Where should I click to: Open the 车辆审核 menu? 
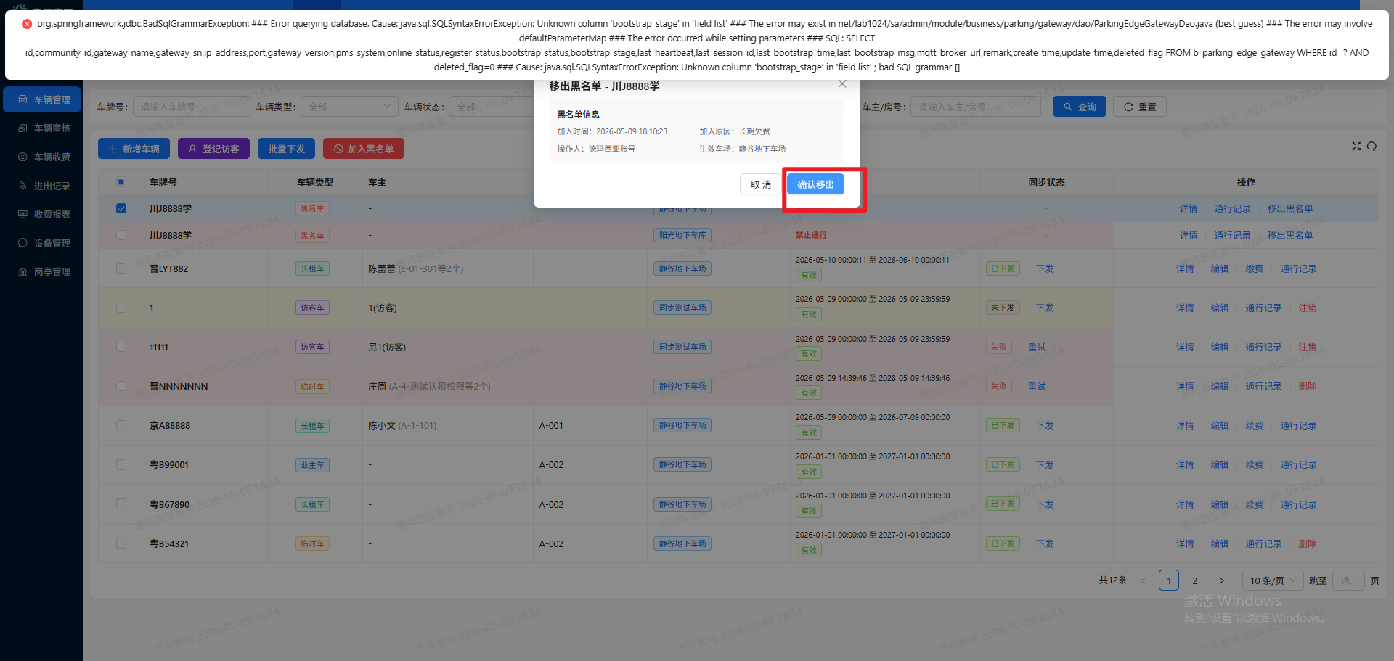pyautogui.click(x=42, y=128)
